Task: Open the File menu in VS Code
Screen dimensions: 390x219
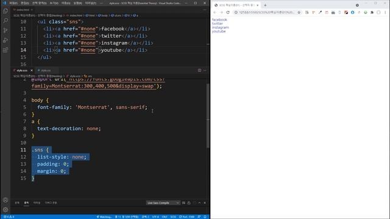Action: 13,3
